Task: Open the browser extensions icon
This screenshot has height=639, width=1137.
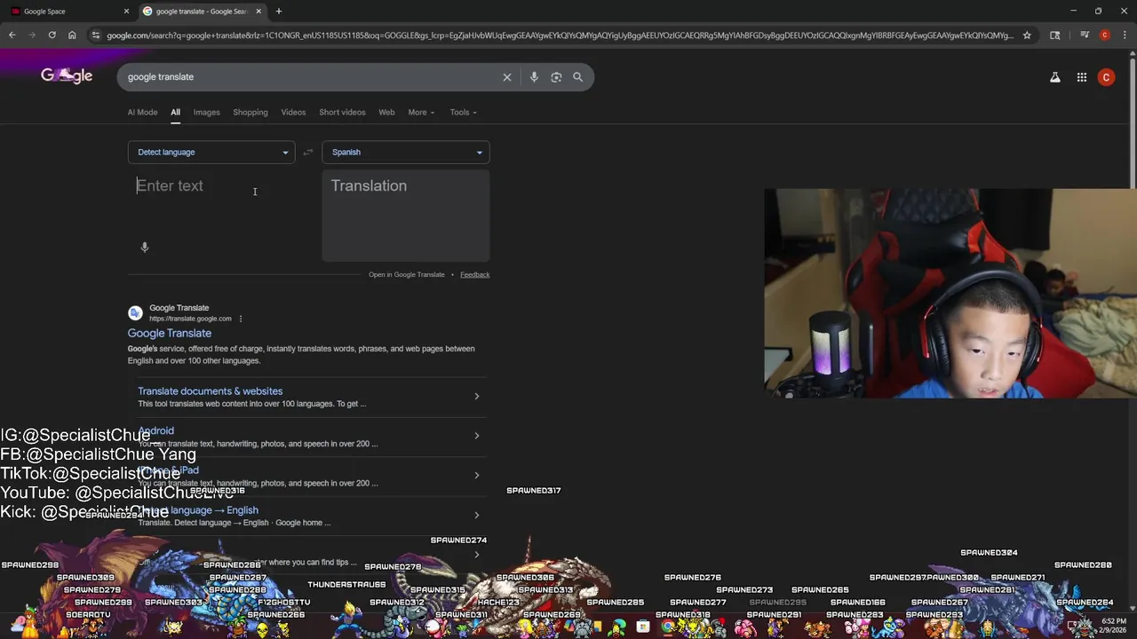Action: point(1055,35)
